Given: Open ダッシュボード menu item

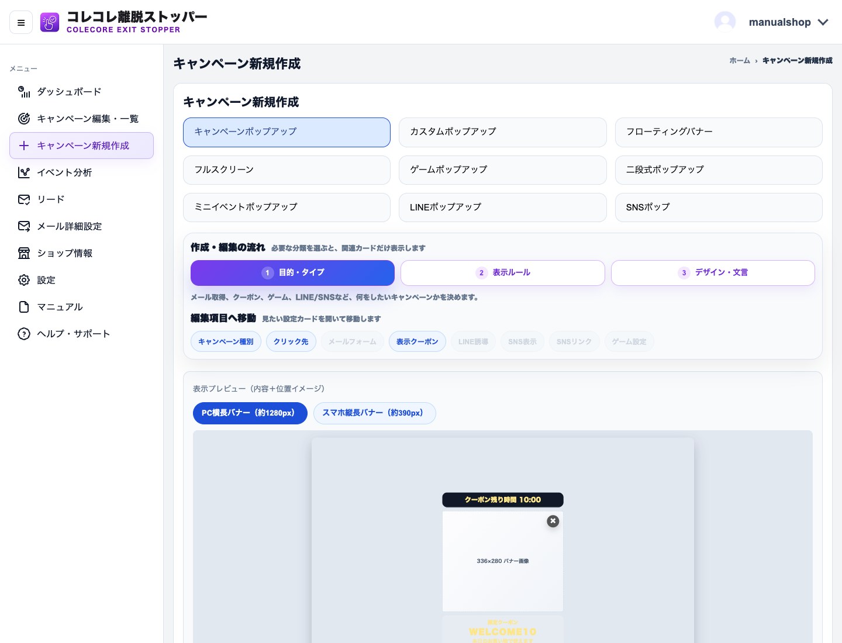Looking at the screenshot, I should (81, 92).
